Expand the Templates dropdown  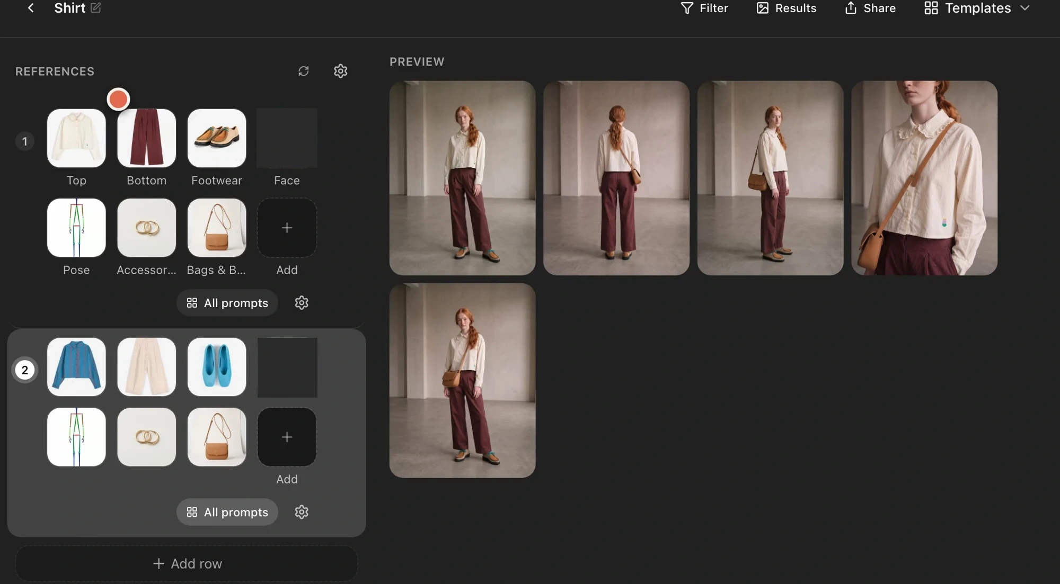click(977, 8)
